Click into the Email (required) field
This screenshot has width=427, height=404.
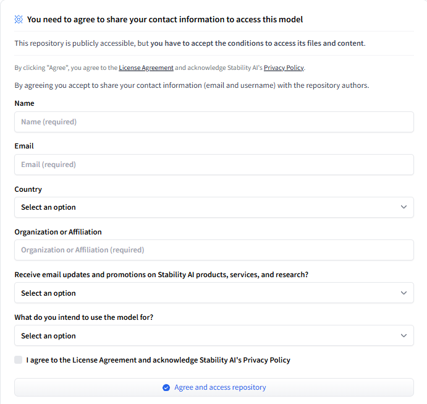click(214, 165)
